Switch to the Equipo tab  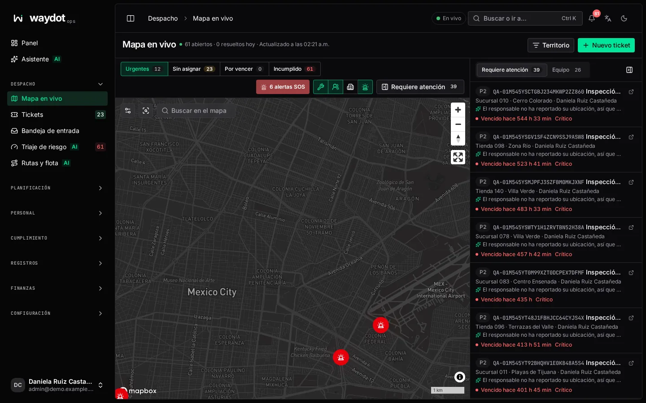point(567,70)
